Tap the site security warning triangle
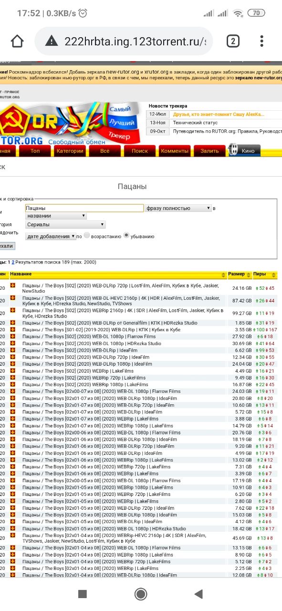 pyautogui.click(x=51, y=41)
